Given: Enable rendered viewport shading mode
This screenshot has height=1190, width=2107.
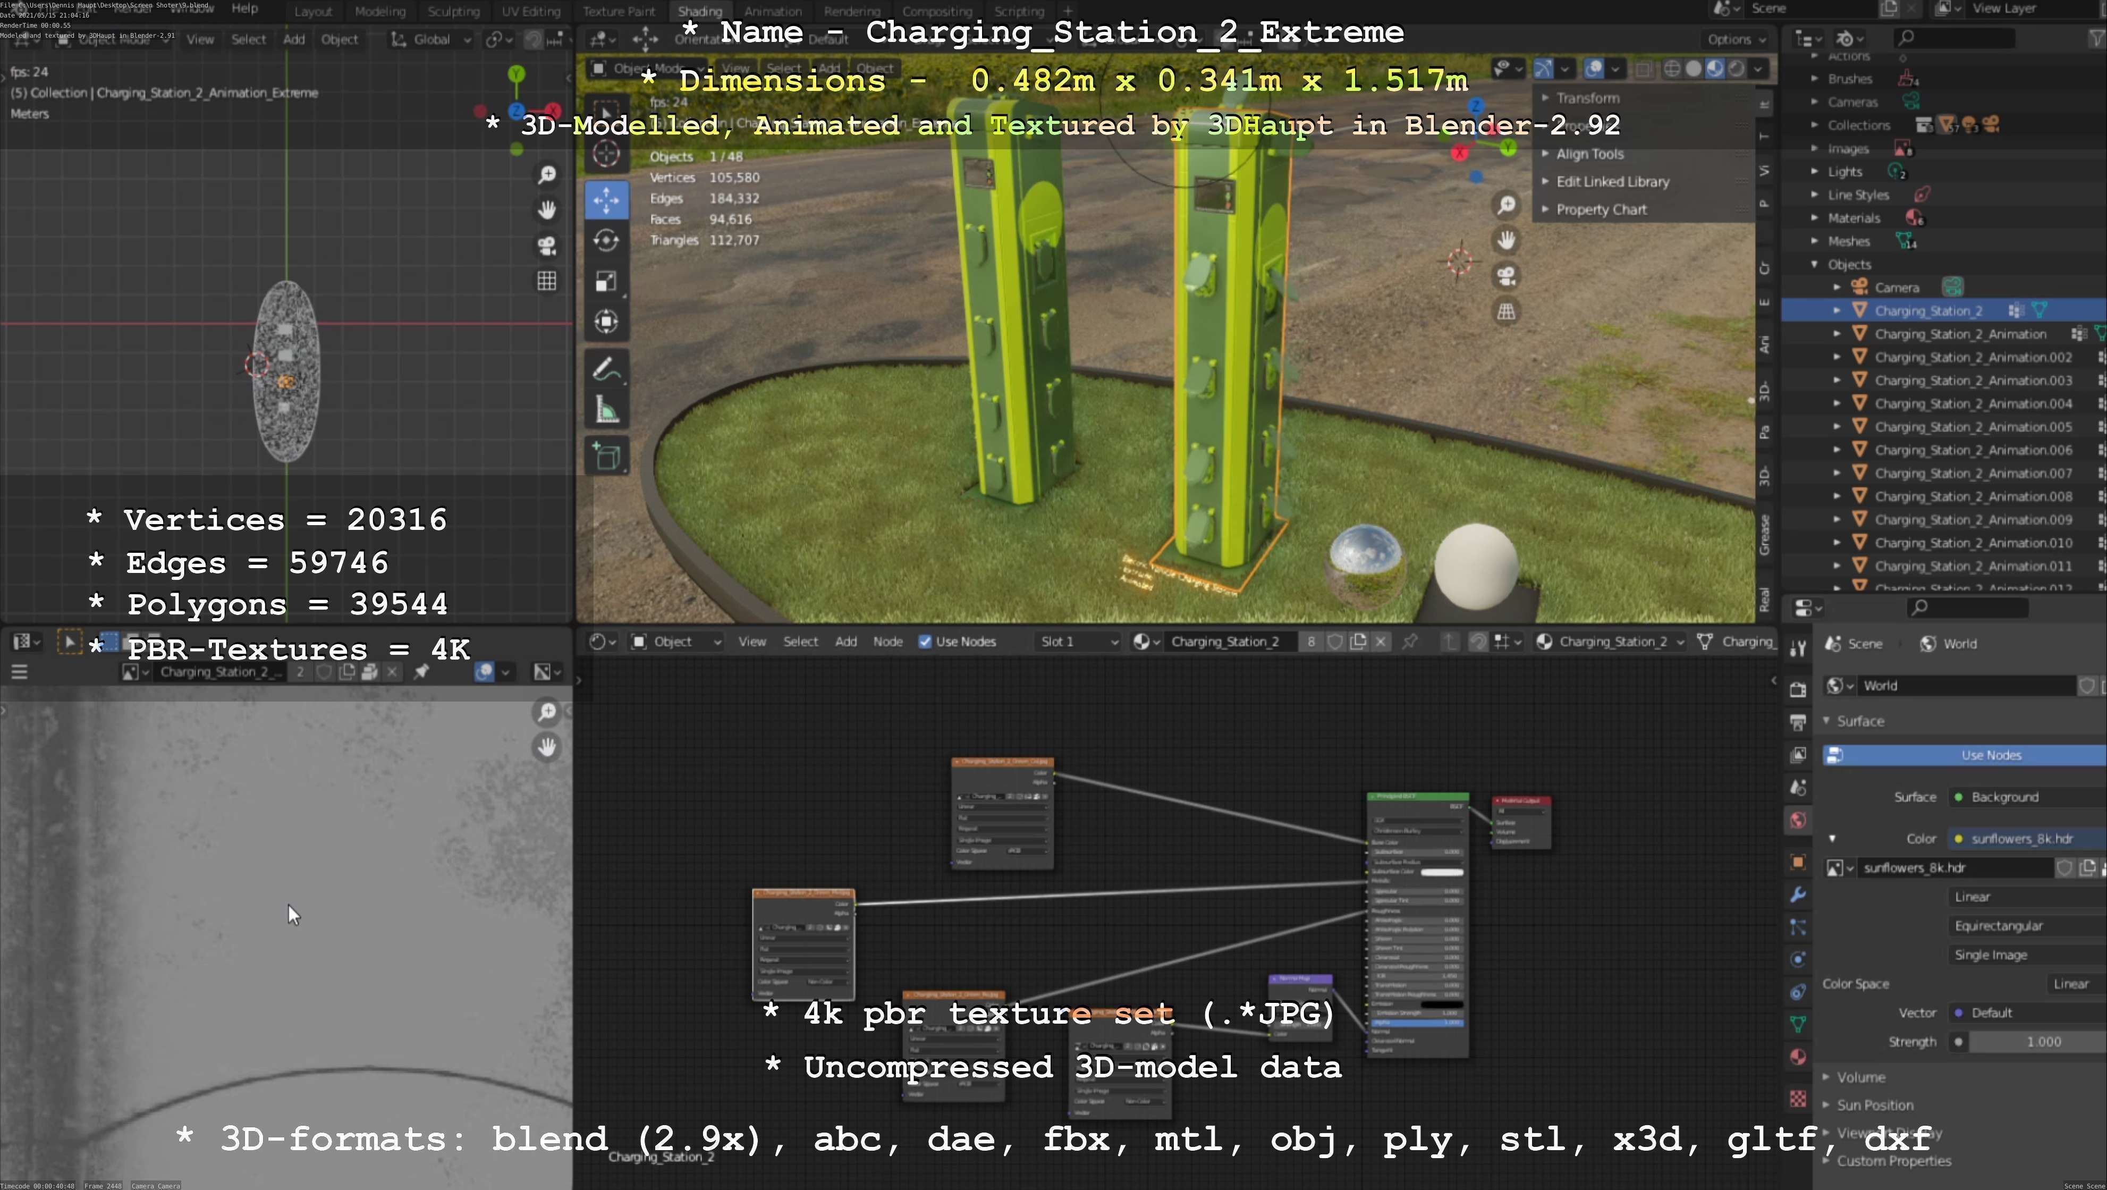Looking at the screenshot, I should (x=1736, y=69).
